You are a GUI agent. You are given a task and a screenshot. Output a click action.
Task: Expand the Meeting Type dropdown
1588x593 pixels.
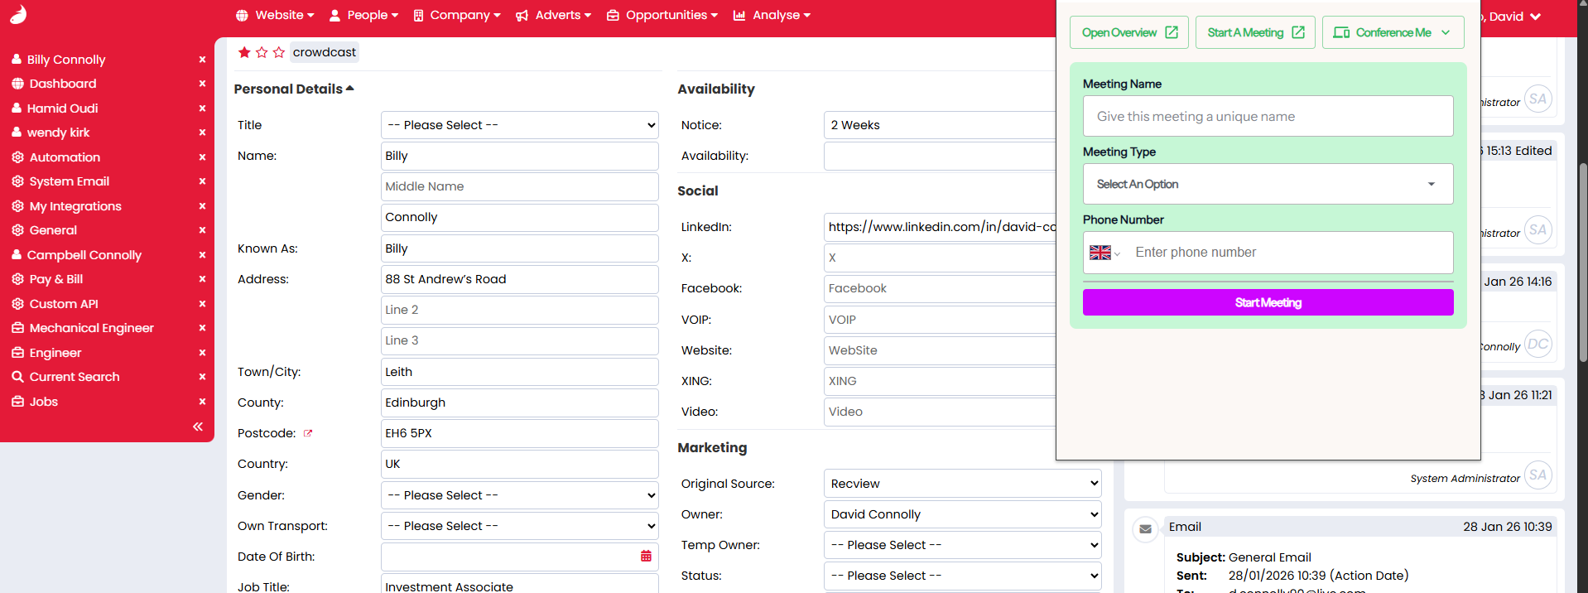(x=1267, y=184)
